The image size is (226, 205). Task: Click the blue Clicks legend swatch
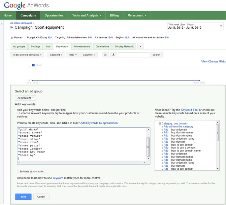pyautogui.click(x=33, y=65)
